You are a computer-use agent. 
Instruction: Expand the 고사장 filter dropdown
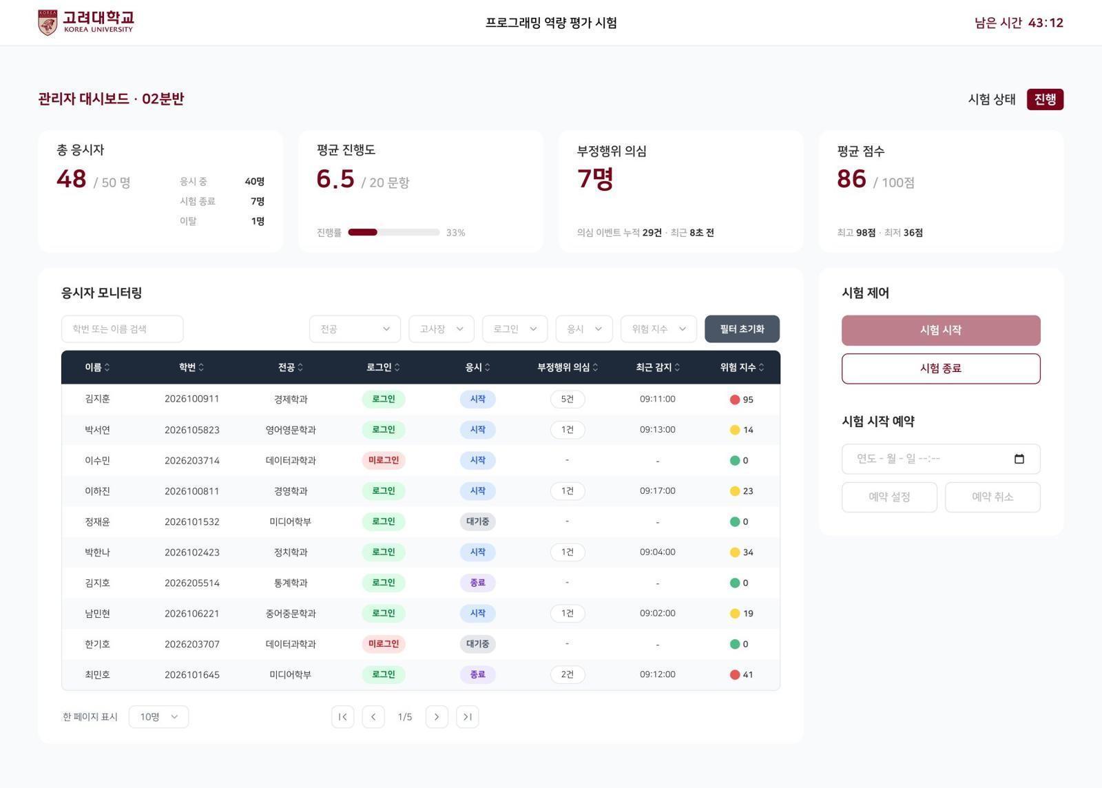tap(441, 329)
